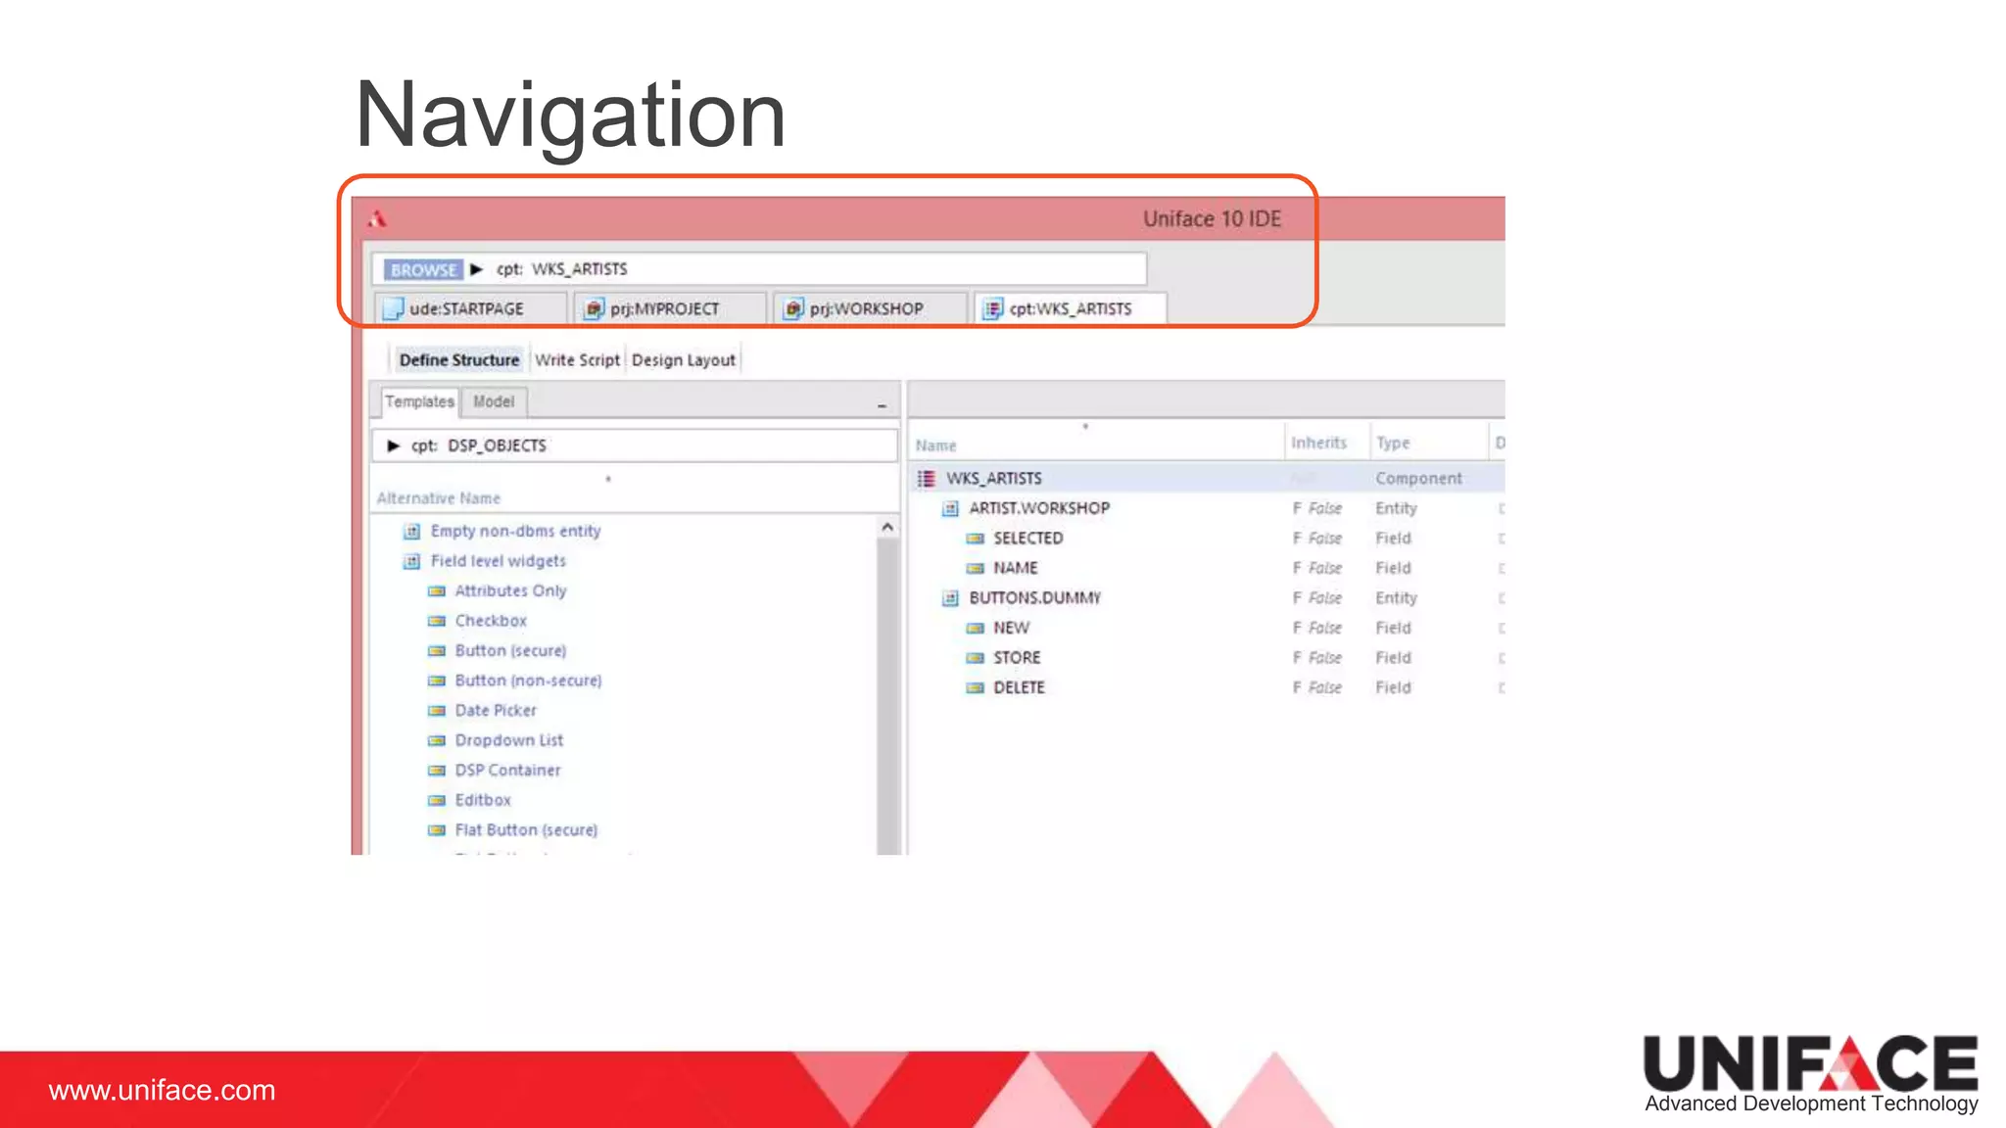Select the Dropdown List template
The height and width of the screenshot is (1128, 2006).
pyautogui.click(x=509, y=740)
